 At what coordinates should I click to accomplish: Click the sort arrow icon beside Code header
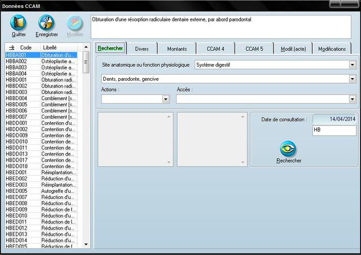pyautogui.click(x=12, y=47)
